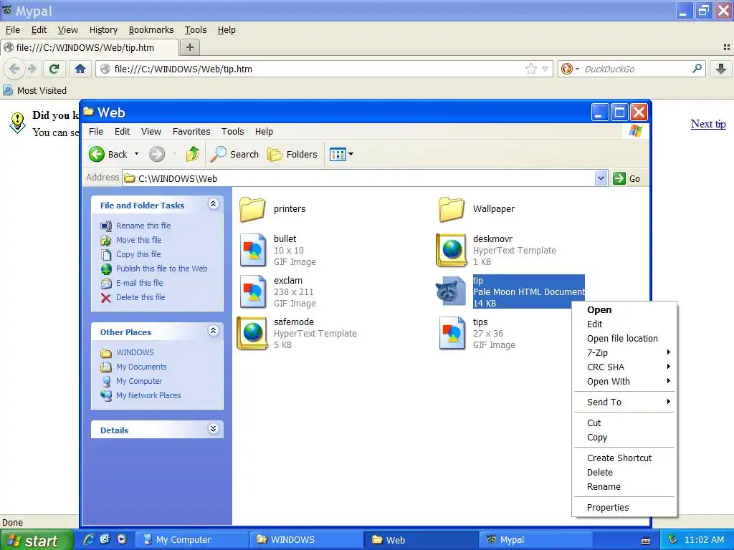Select the bullet GIF image icon
The width and height of the screenshot is (734, 550).
coord(253,250)
